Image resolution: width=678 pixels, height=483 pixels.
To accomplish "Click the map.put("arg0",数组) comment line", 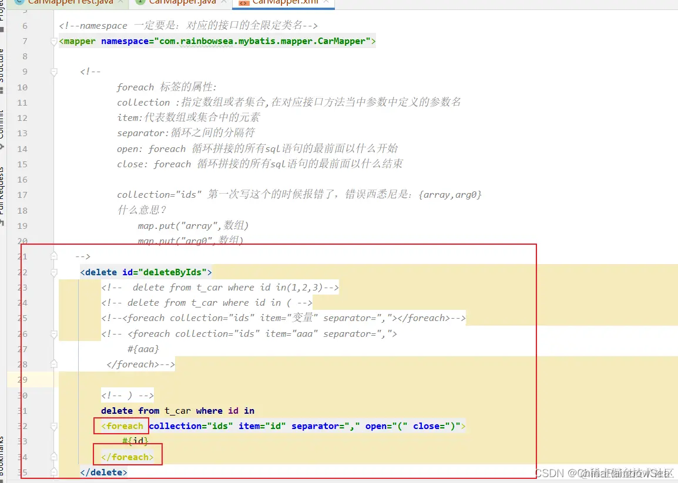I will [191, 240].
